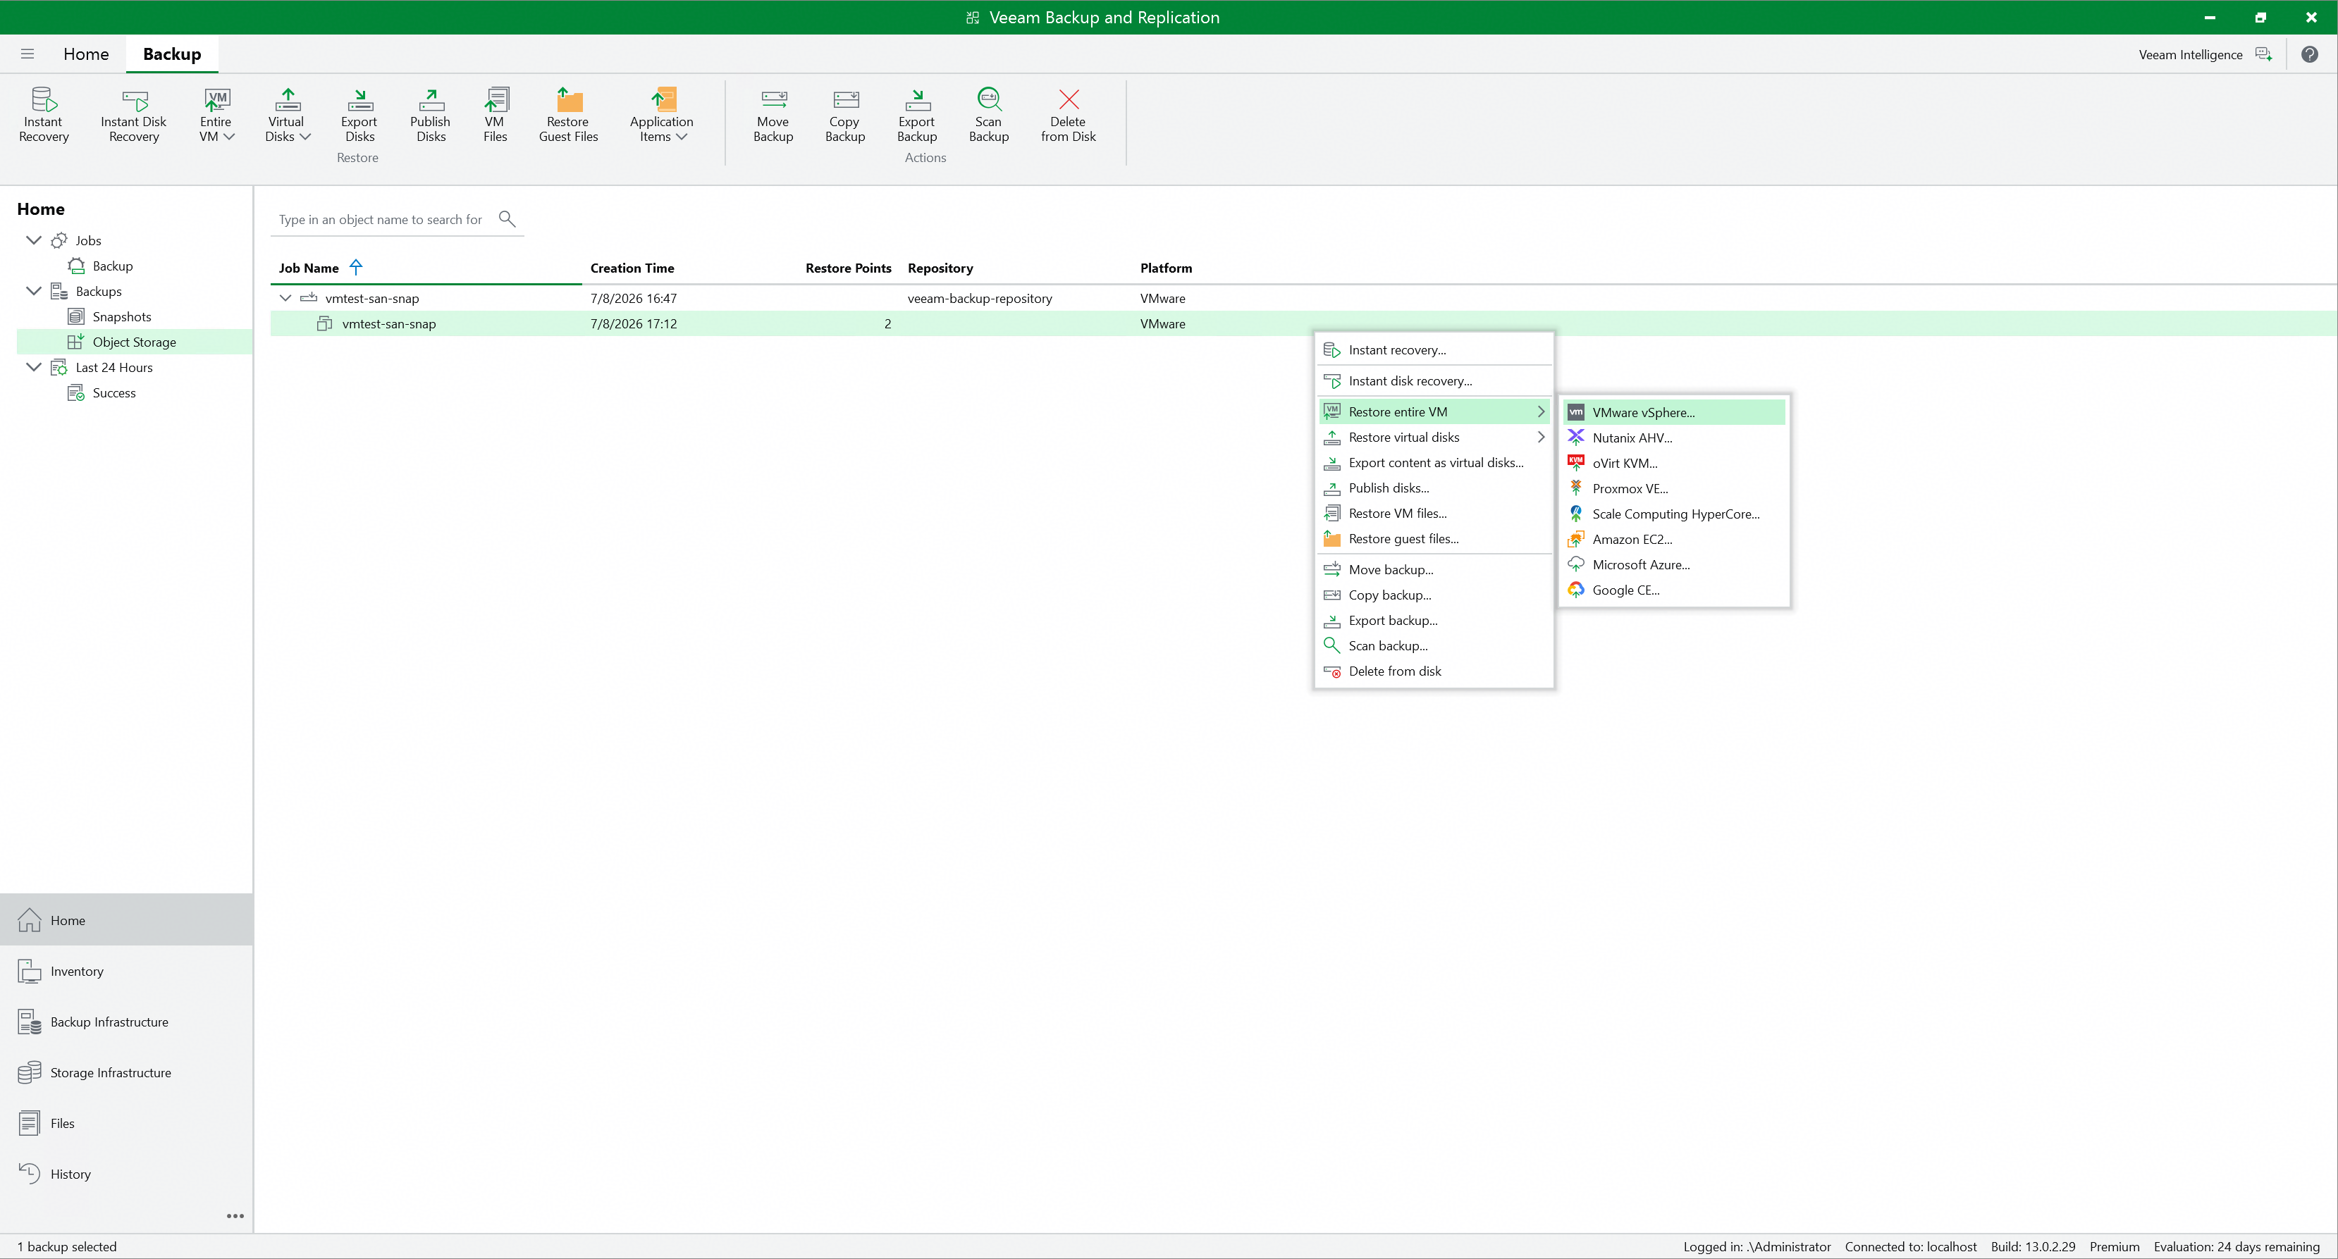
Task: Sort by the Restore Points column header
Action: (x=848, y=268)
